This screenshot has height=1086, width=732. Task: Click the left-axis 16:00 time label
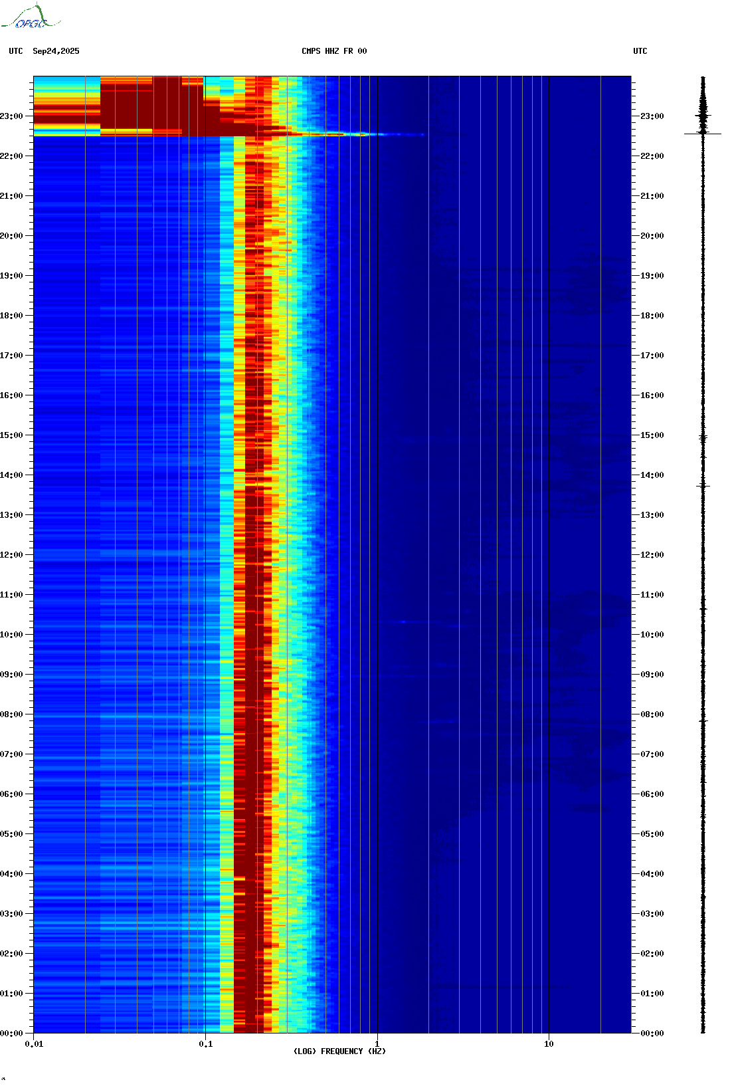pos(11,395)
